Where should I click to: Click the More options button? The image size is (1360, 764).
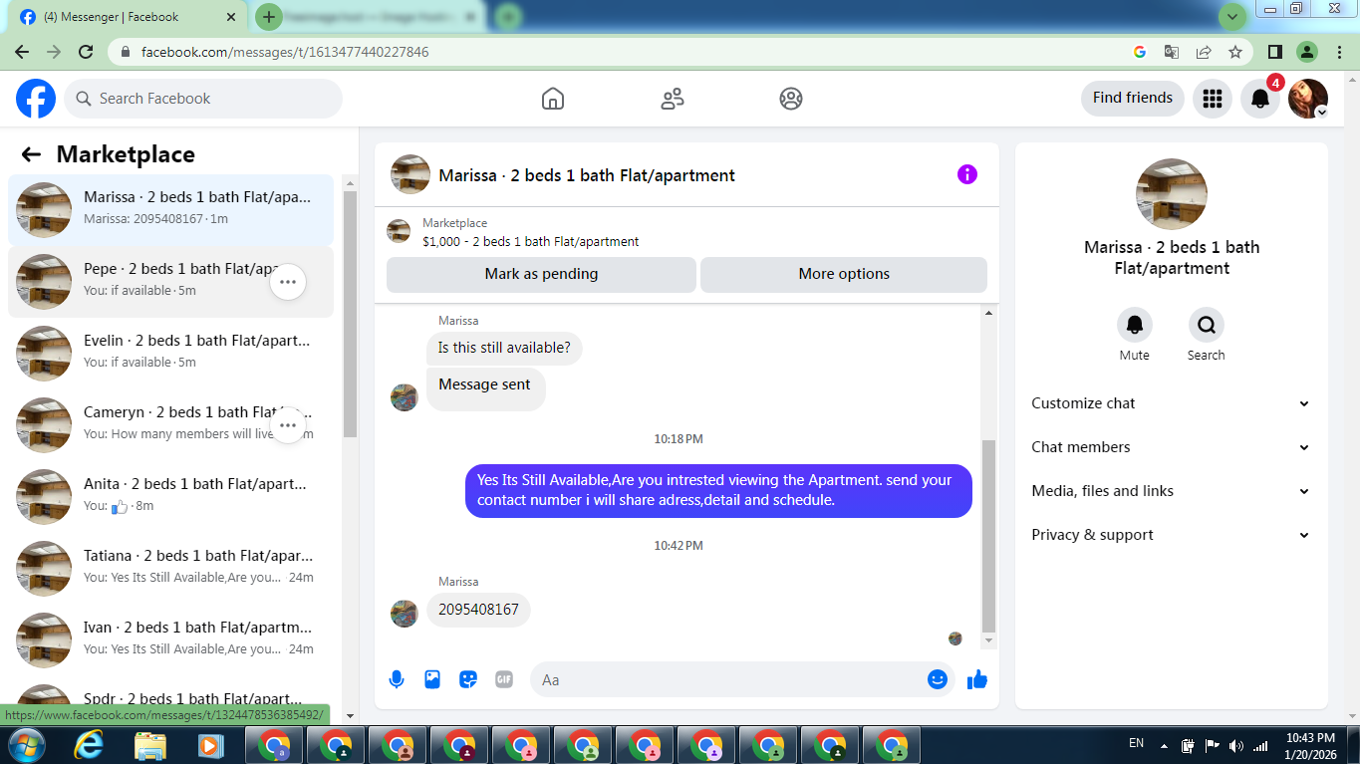click(x=844, y=274)
